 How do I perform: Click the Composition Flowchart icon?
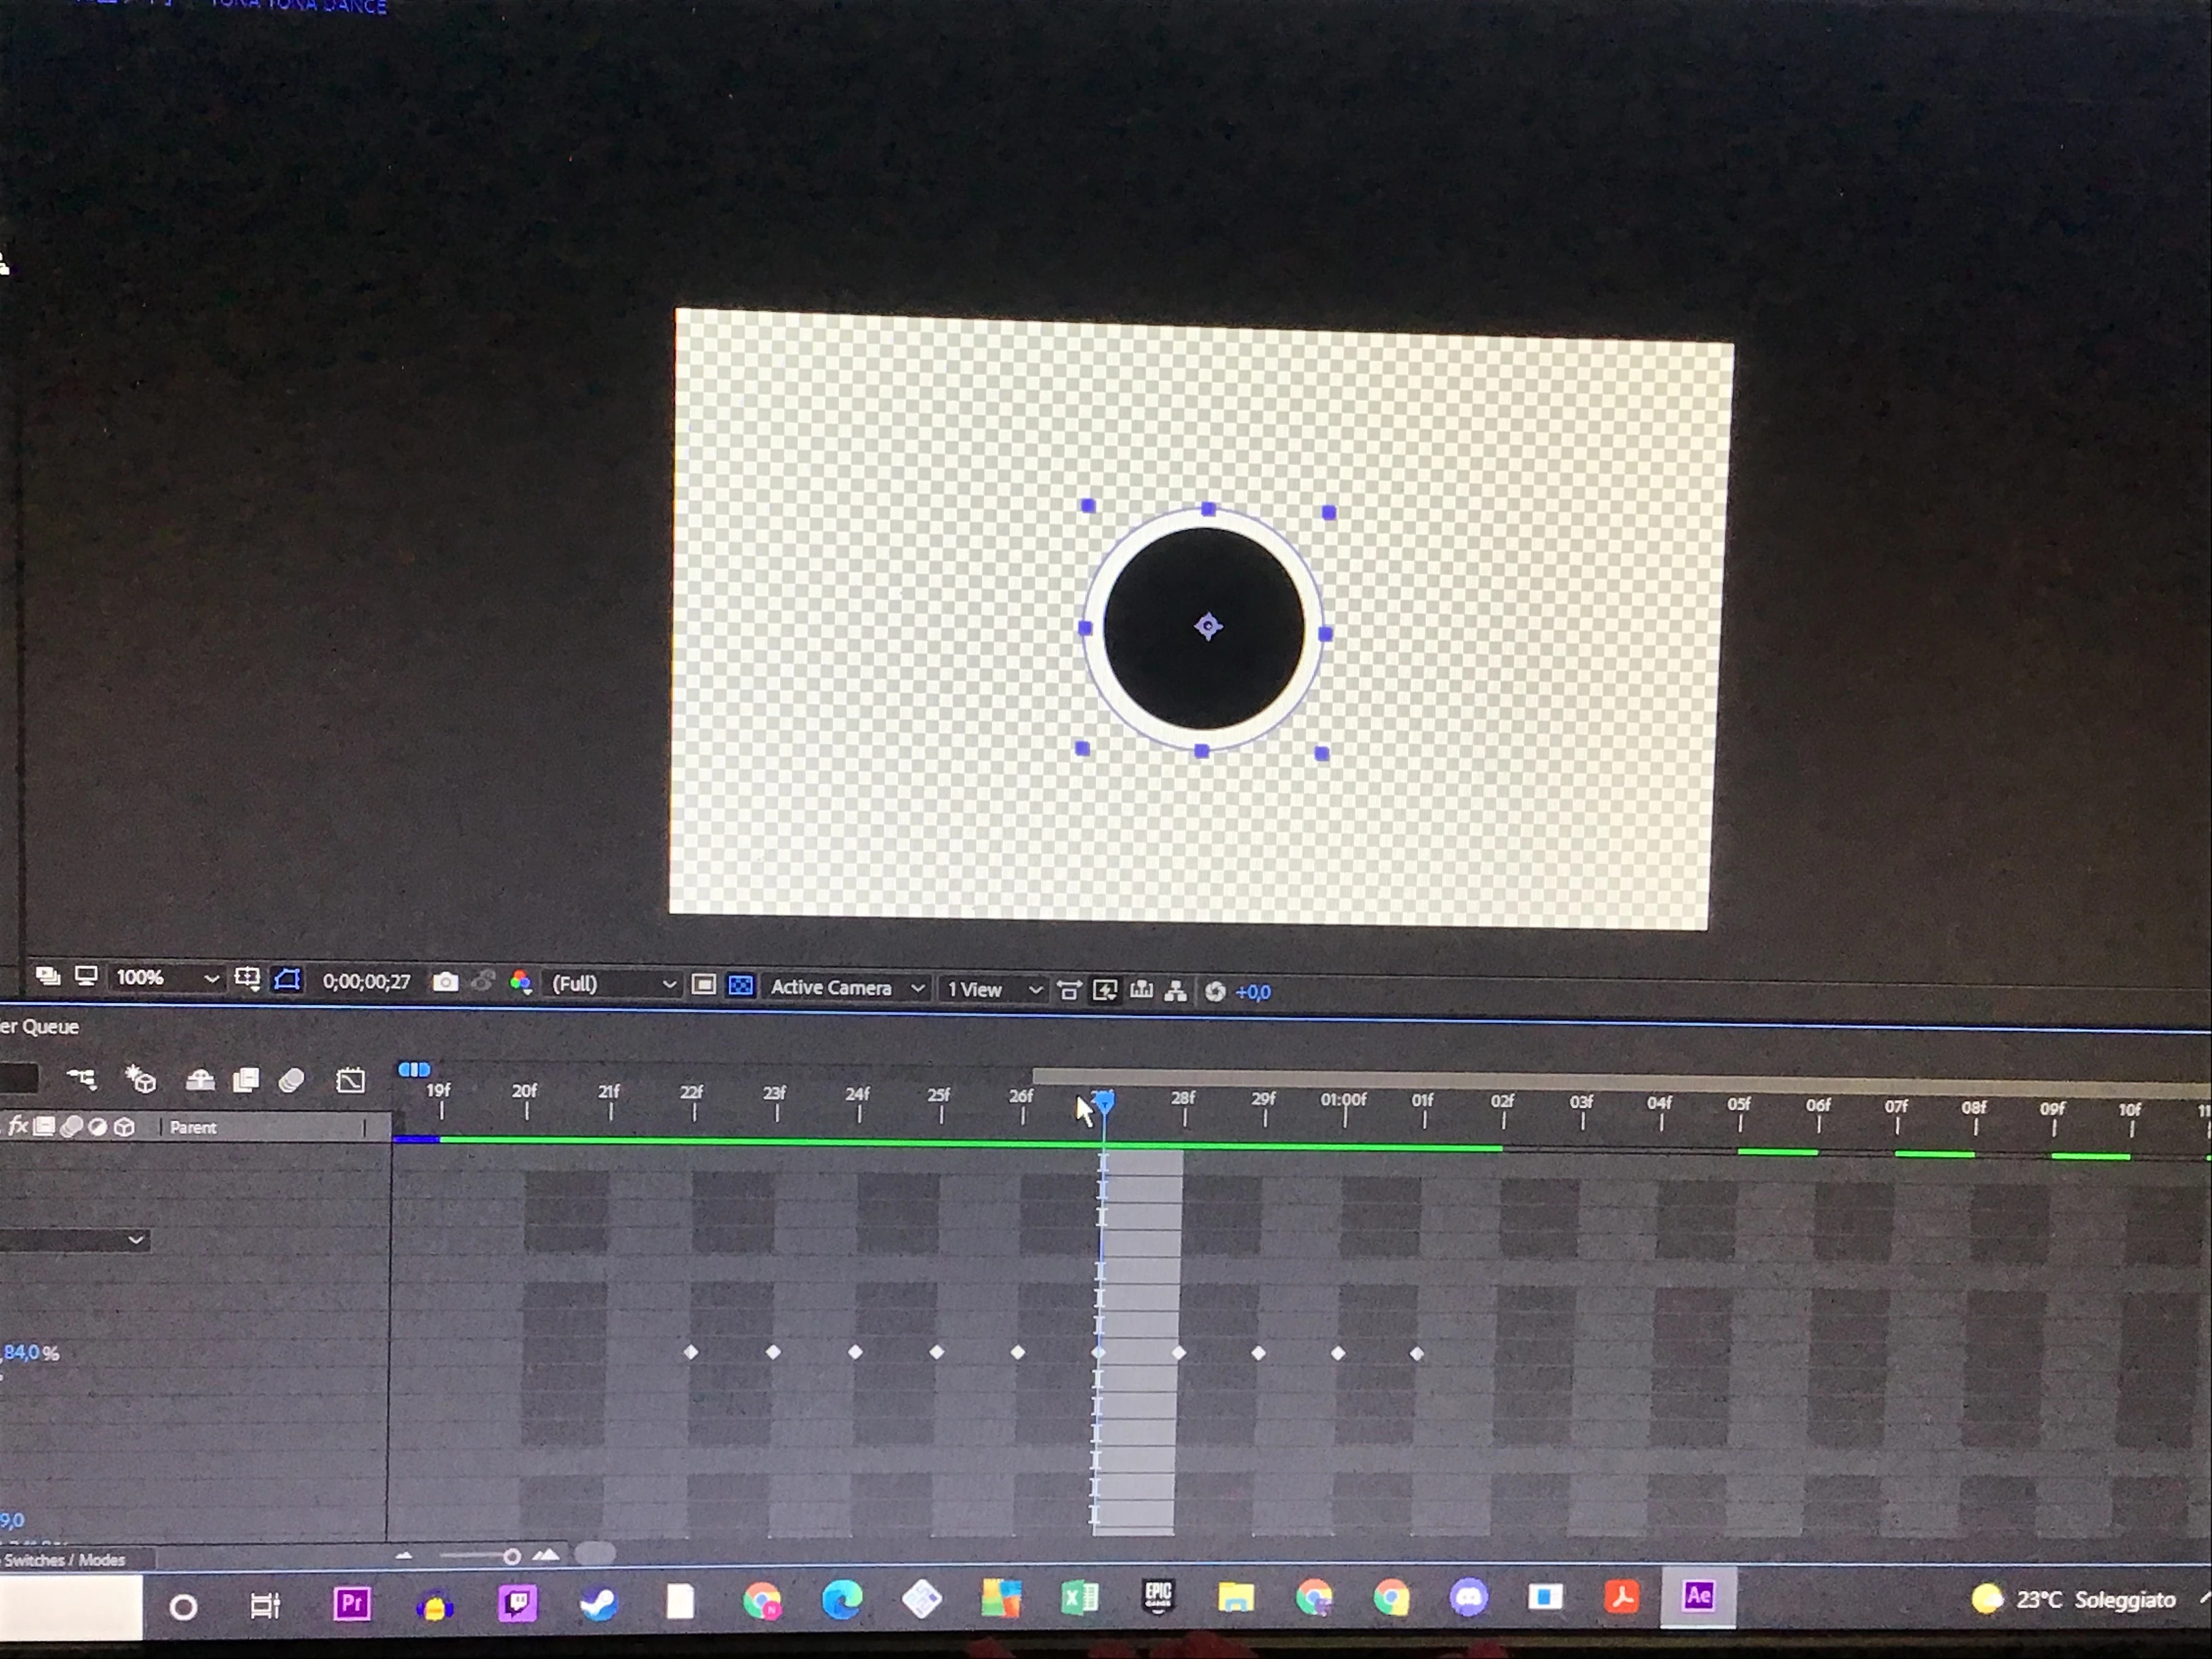tap(1176, 991)
